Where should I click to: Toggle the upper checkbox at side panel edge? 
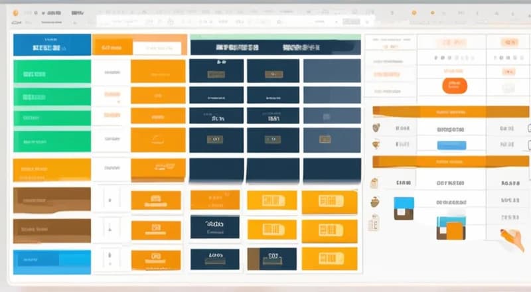coord(528,127)
